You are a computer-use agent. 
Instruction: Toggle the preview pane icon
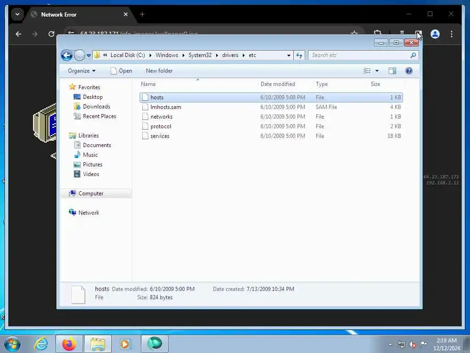pyautogui.click(x=392, y=71)
